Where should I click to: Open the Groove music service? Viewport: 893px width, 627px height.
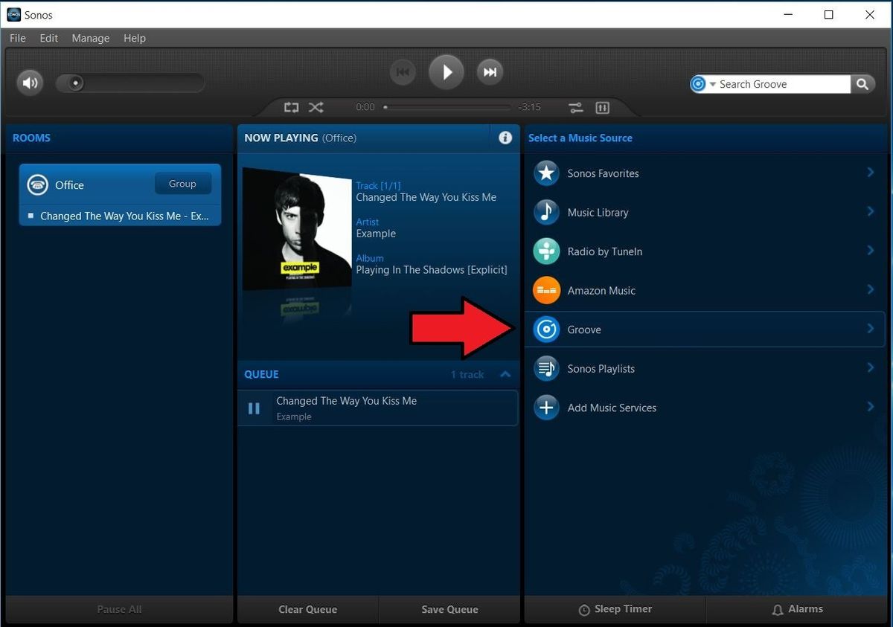(585, 329)
